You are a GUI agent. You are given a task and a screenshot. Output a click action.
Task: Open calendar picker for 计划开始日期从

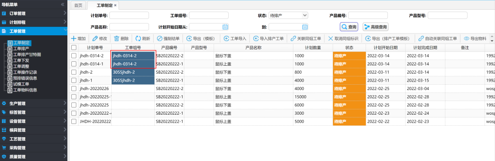[225, 27]
